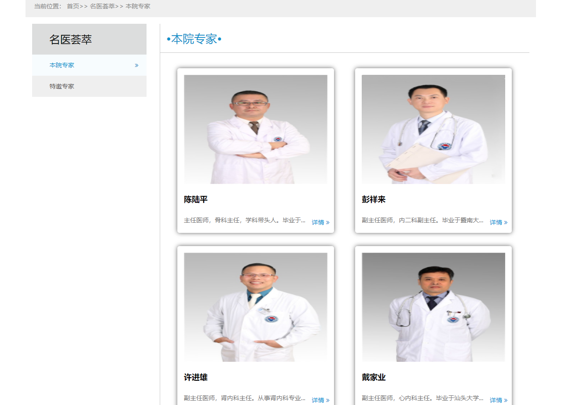This screenshot has width=580, height=405.
Task: Click 戴家业's description mentioning 心内科主任
Action: [422, 398]
